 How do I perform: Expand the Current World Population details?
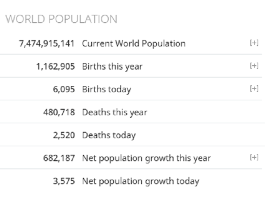[255, 43]
